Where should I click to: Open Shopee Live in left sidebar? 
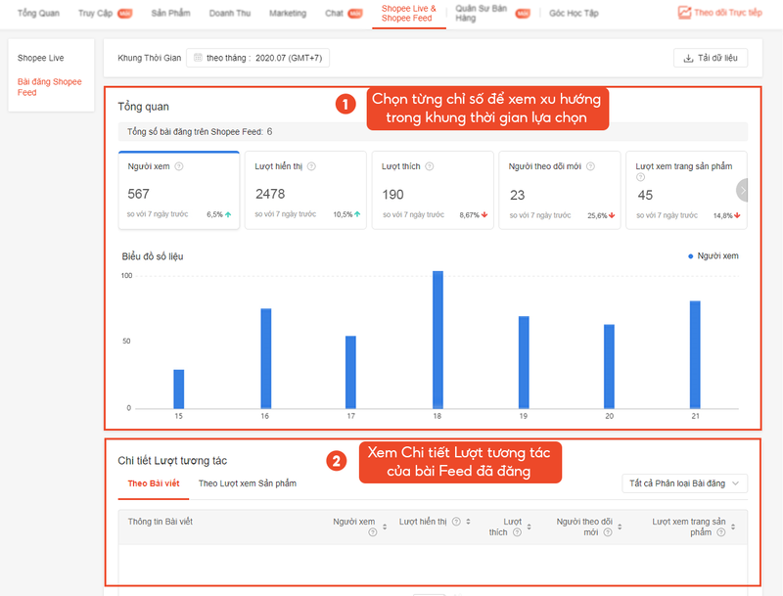click(x=41, y=58)
